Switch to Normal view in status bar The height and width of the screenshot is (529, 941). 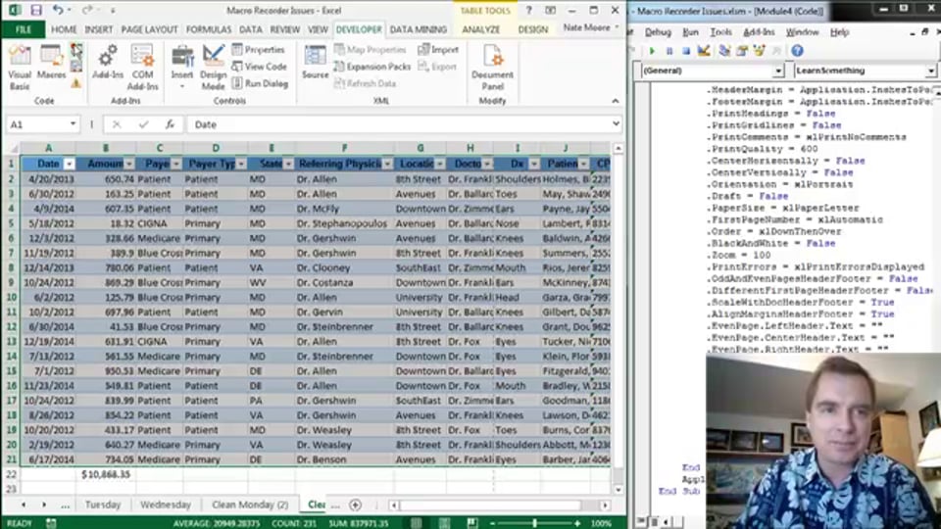pos(417,523)
